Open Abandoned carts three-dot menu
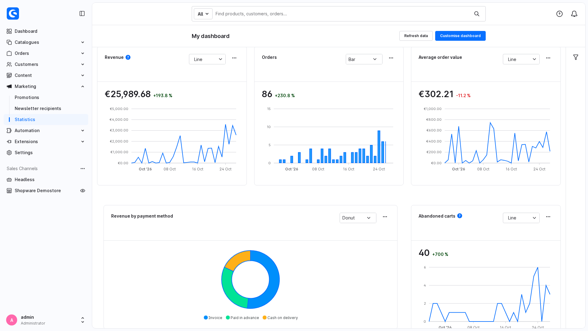 [548, 217]
